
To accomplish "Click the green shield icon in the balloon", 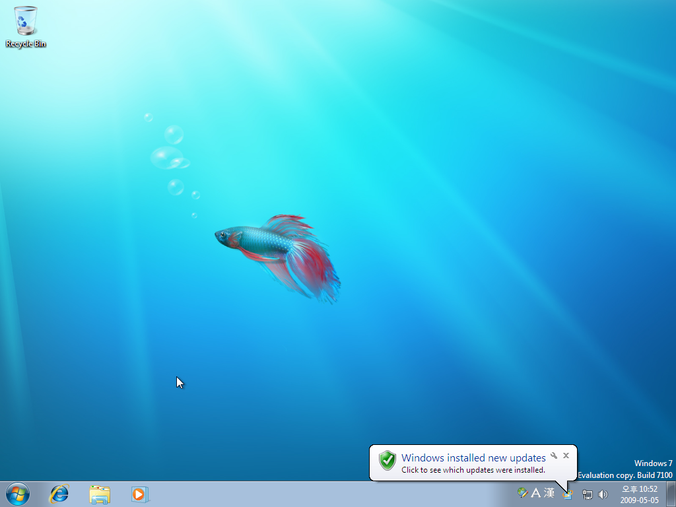I will point(387,460).
